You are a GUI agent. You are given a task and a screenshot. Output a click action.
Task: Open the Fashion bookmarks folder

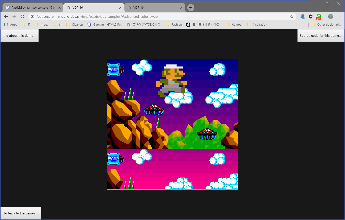point(174,25)
